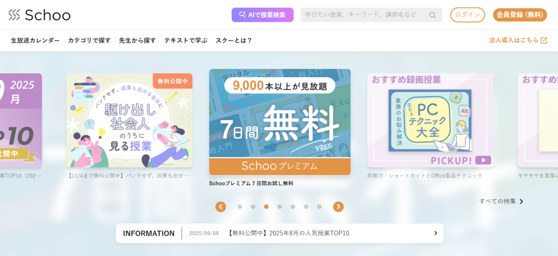Image resolution: width=558 pixels, height=256 pixels.
Task: Click the ログイン button
Action: 468,15
